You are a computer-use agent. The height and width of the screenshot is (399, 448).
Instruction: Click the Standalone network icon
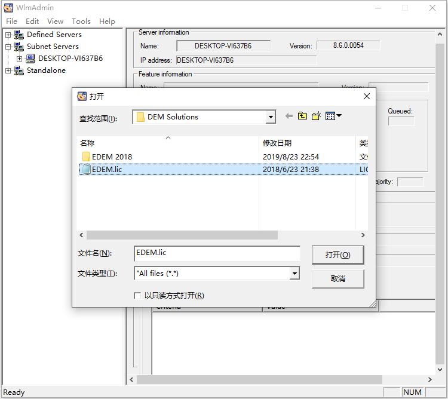(19, 70)
